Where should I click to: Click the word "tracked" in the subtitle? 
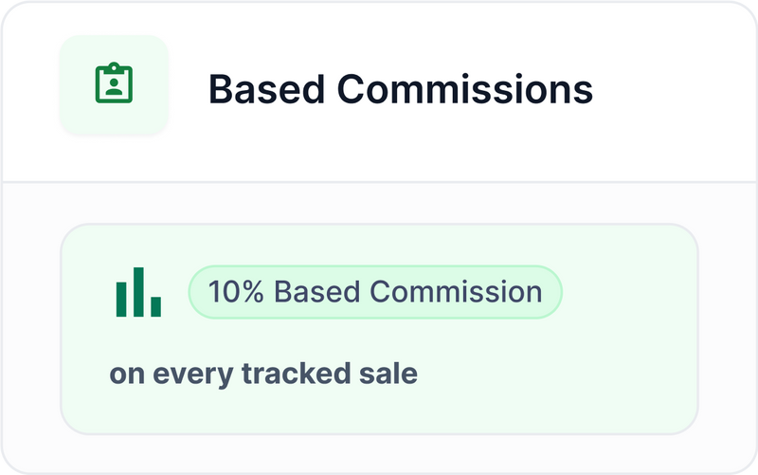[292, 374]
